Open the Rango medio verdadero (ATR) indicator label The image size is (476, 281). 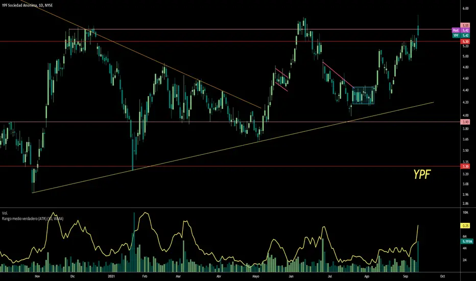pyautogui.click(x=33, y=219)
